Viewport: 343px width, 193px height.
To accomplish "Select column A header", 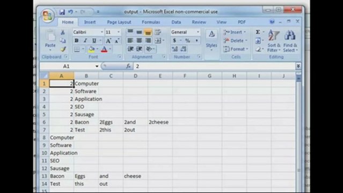I will tap(62, 76).
